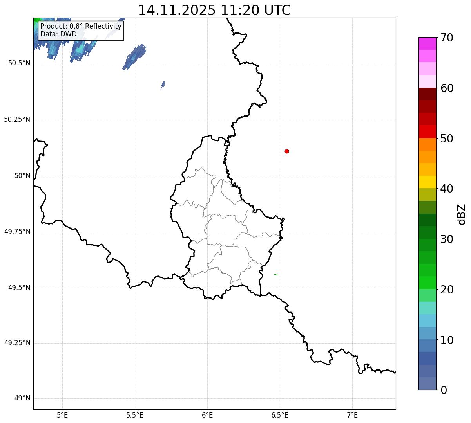
Task: Click the Product: 0.8° Reflectivity label
Action: [x=81, y=26]
